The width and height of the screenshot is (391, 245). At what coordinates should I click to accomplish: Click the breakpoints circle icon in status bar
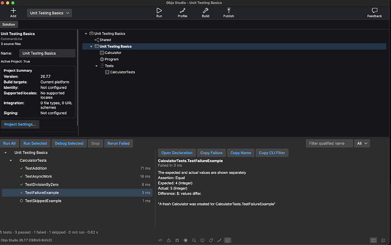185,240
